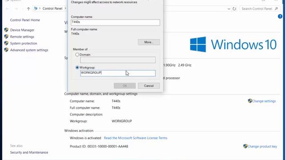Read the Microsoft Software License Terms link
Screen dimensions: 285x160
pos(135,138)
